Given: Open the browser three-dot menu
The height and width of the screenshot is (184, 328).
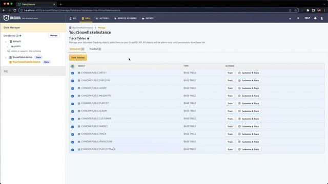Looking at the screenshot, I should pos(324,10).
